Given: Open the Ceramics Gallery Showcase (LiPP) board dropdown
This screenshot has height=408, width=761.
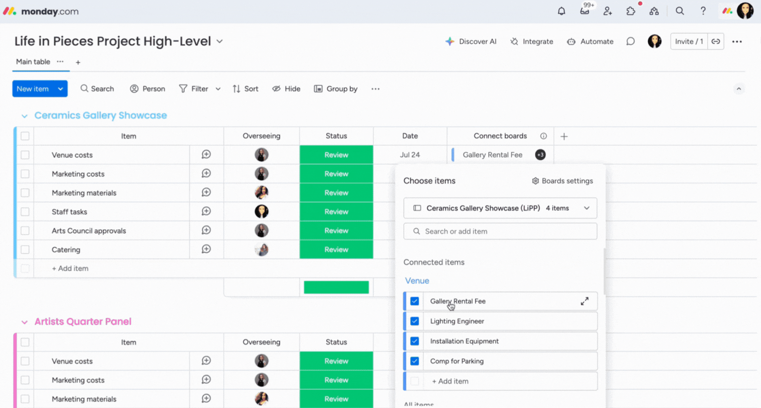Looking at the screenshot, I should click(500, 208).
